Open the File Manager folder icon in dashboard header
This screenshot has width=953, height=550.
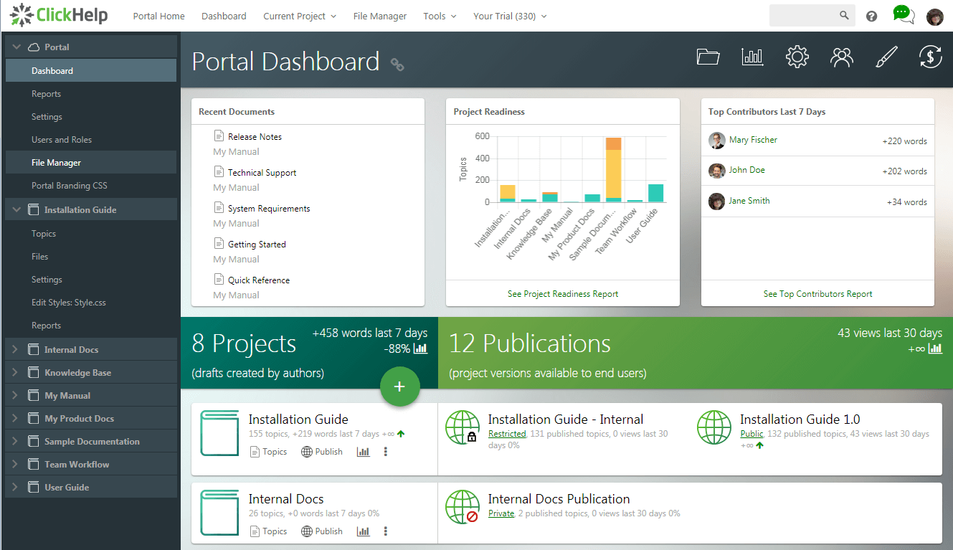coord(708,57)
